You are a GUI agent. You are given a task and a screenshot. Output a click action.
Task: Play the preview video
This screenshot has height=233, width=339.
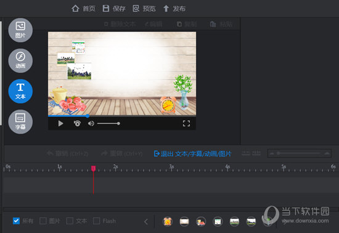coord(61,123)
